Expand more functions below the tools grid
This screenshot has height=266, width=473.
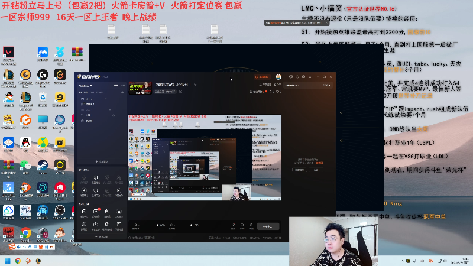point(102,237)
